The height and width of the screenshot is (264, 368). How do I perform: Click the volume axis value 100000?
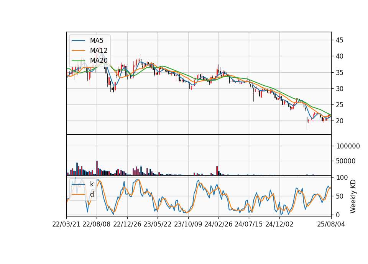pyautogui.click(x=348, y=146)
